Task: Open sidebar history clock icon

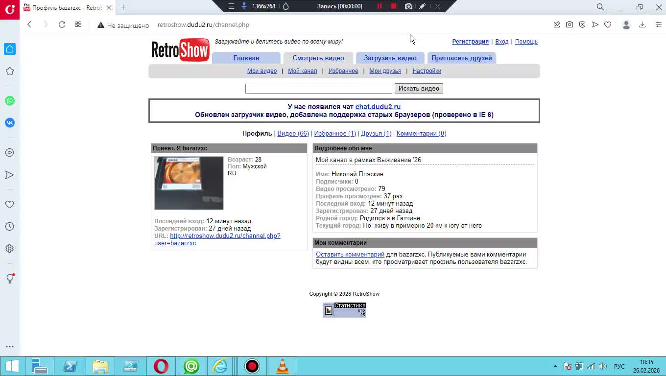Action: coord(10,227)
